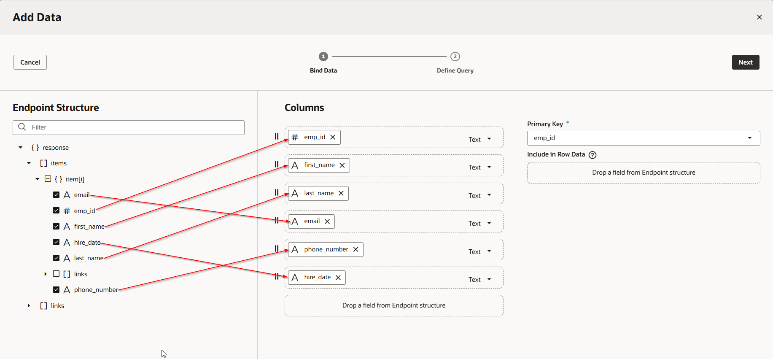Expand the top-level links array node

click(x=29, y=306)
